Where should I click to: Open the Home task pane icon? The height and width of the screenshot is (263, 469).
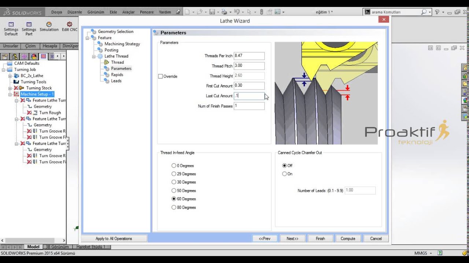point(465,68)
